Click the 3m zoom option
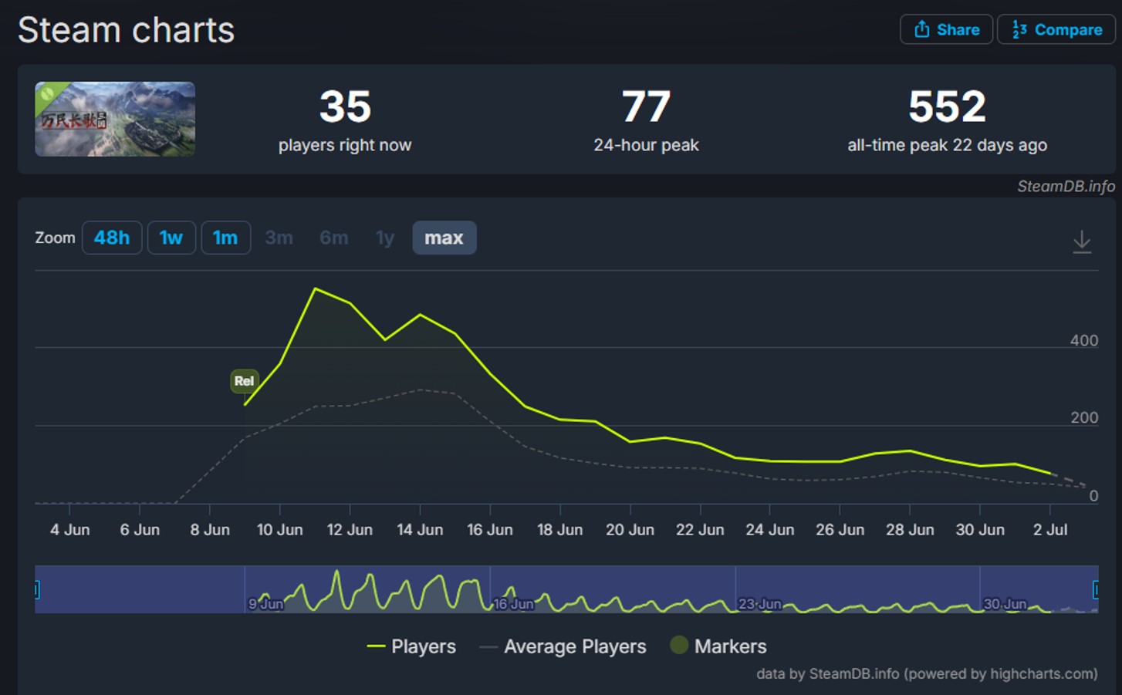 [x=279, y=238]
